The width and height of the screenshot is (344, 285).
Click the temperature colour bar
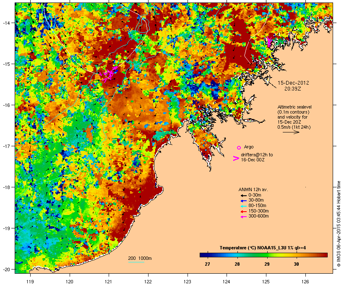(263, 255)
